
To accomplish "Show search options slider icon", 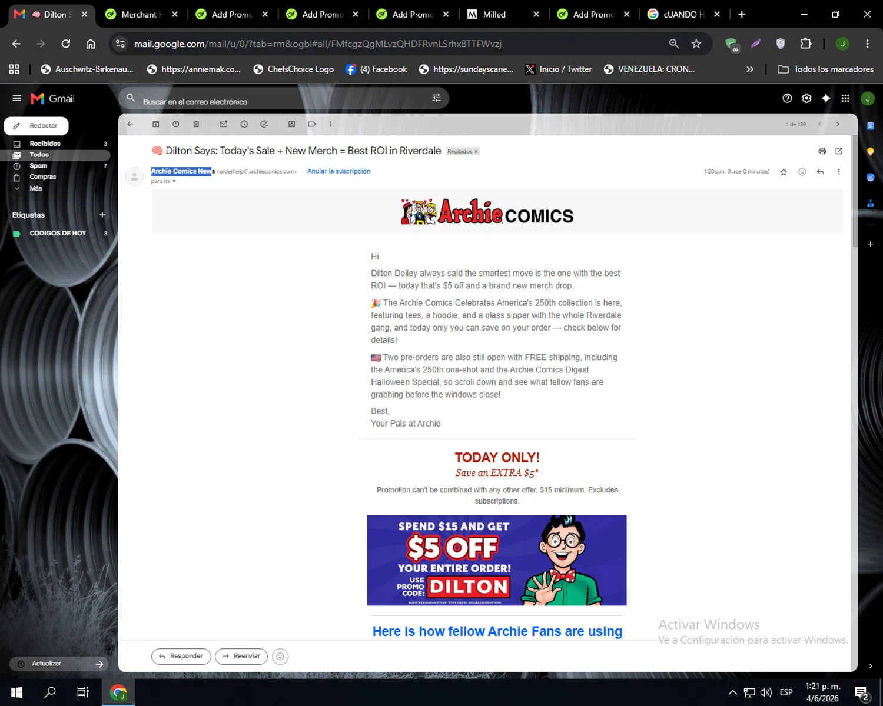I will tap(436, 98).
